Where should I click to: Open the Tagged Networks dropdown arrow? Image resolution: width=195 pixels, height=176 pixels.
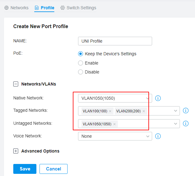(176, 111)
